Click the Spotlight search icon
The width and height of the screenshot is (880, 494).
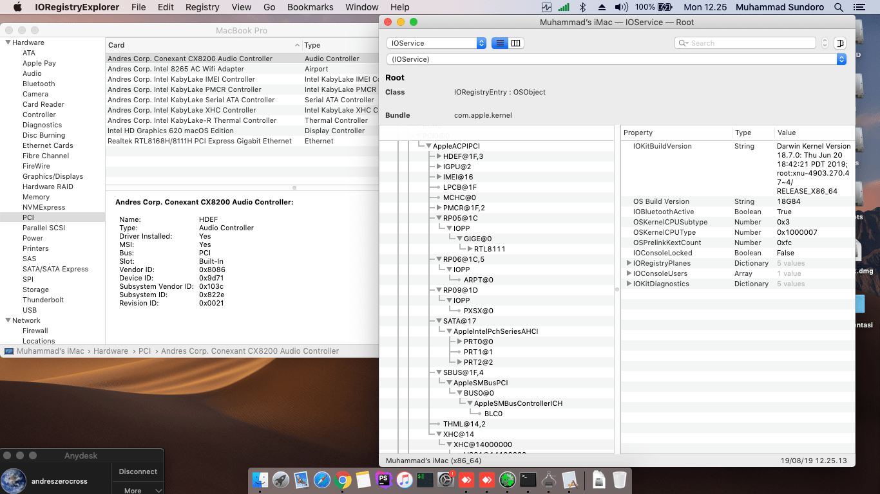tap(839, 7)
